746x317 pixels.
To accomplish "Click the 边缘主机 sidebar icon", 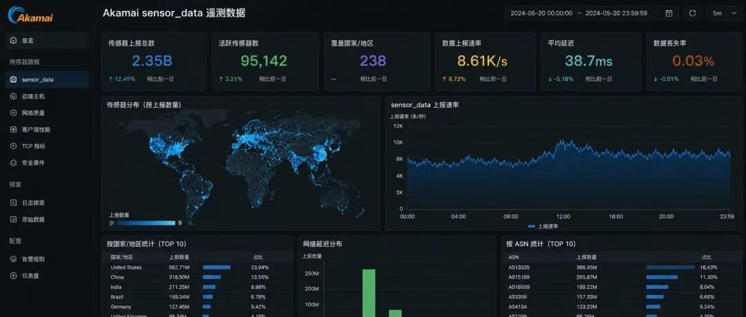I will [13, 96].
